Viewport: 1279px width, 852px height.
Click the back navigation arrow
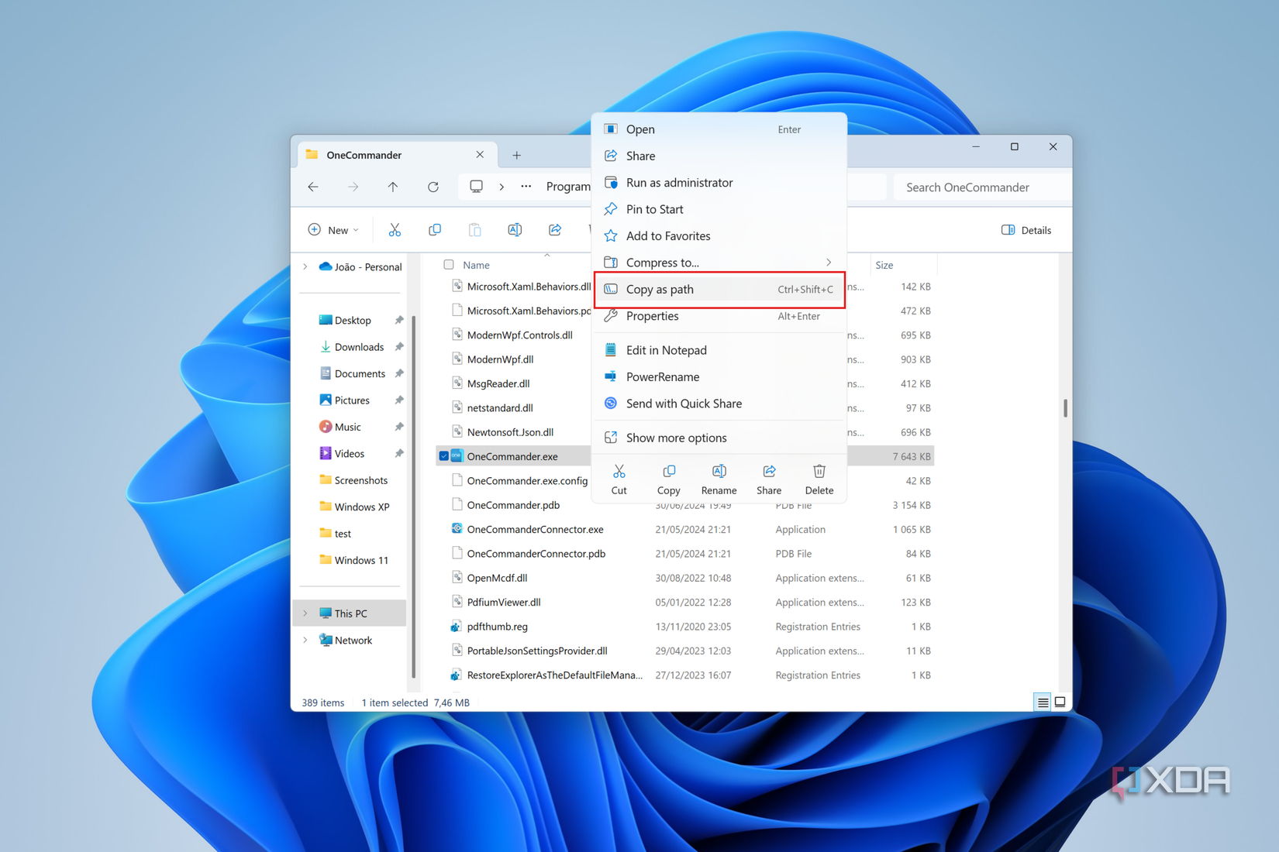click(312, 187)
